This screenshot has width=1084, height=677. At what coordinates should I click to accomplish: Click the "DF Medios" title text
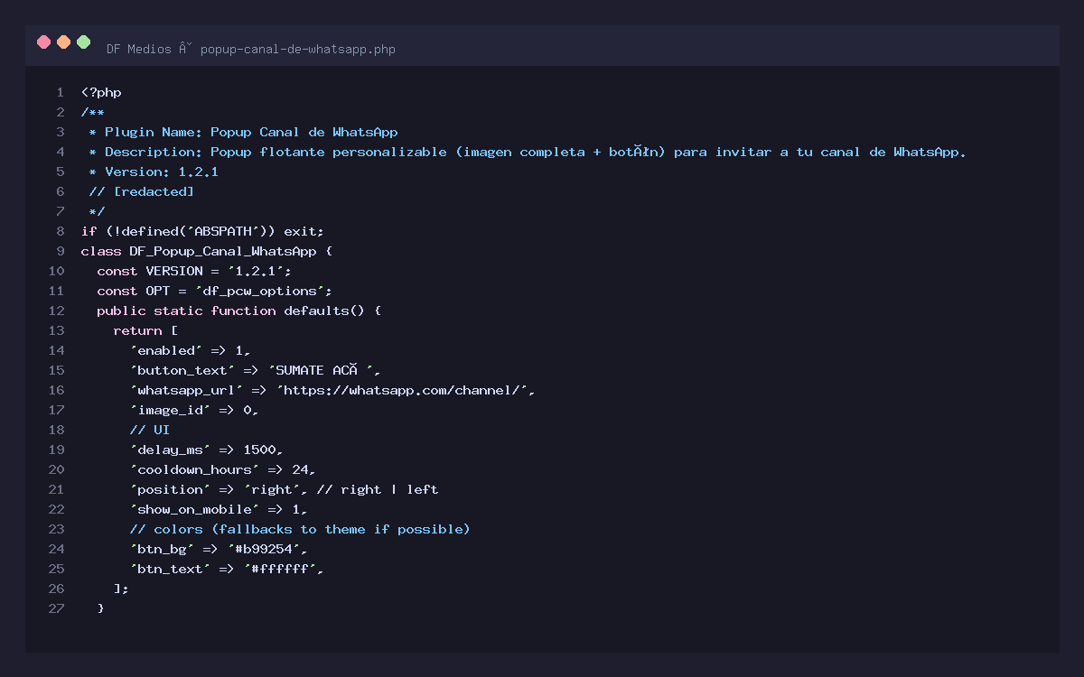(138, 49)
